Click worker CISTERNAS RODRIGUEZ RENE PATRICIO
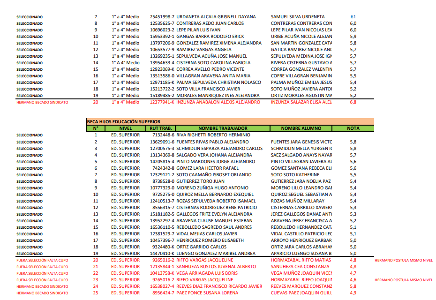The height and width of the screenshot is (300, 436). pos(217,208)
